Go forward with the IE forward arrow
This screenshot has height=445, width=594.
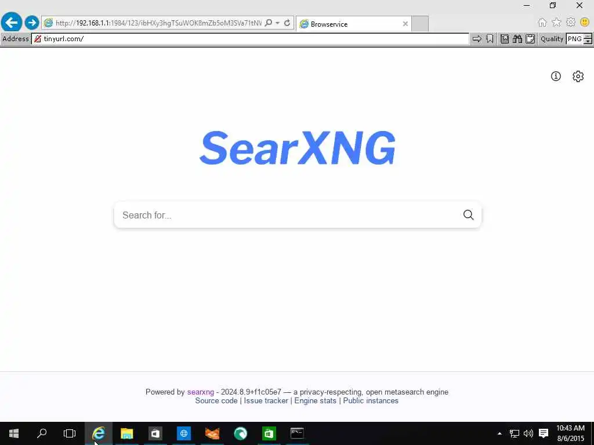(32, 23)
